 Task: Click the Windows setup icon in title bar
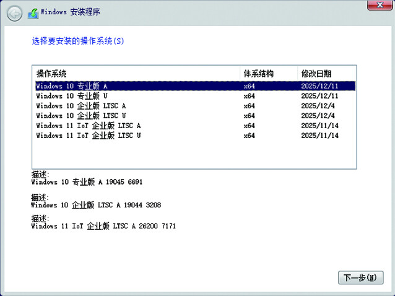tap(33, 12)
